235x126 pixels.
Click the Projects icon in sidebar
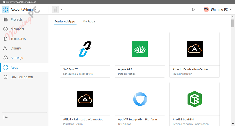pyautogui.click(x=6, y=19)
